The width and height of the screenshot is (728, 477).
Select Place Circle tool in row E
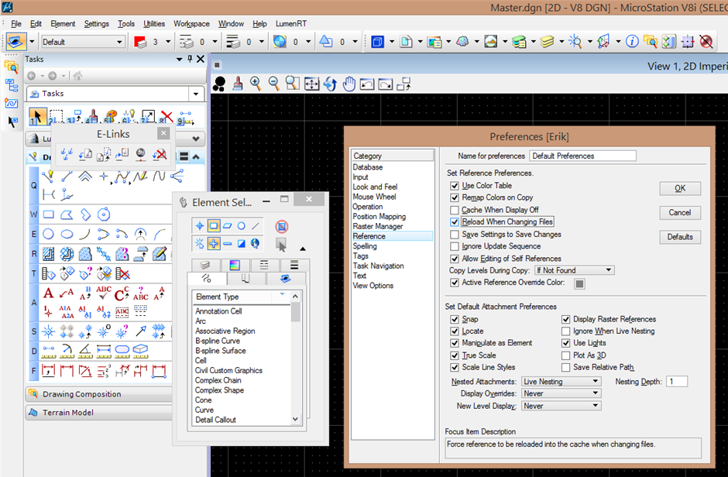[48, 235]
